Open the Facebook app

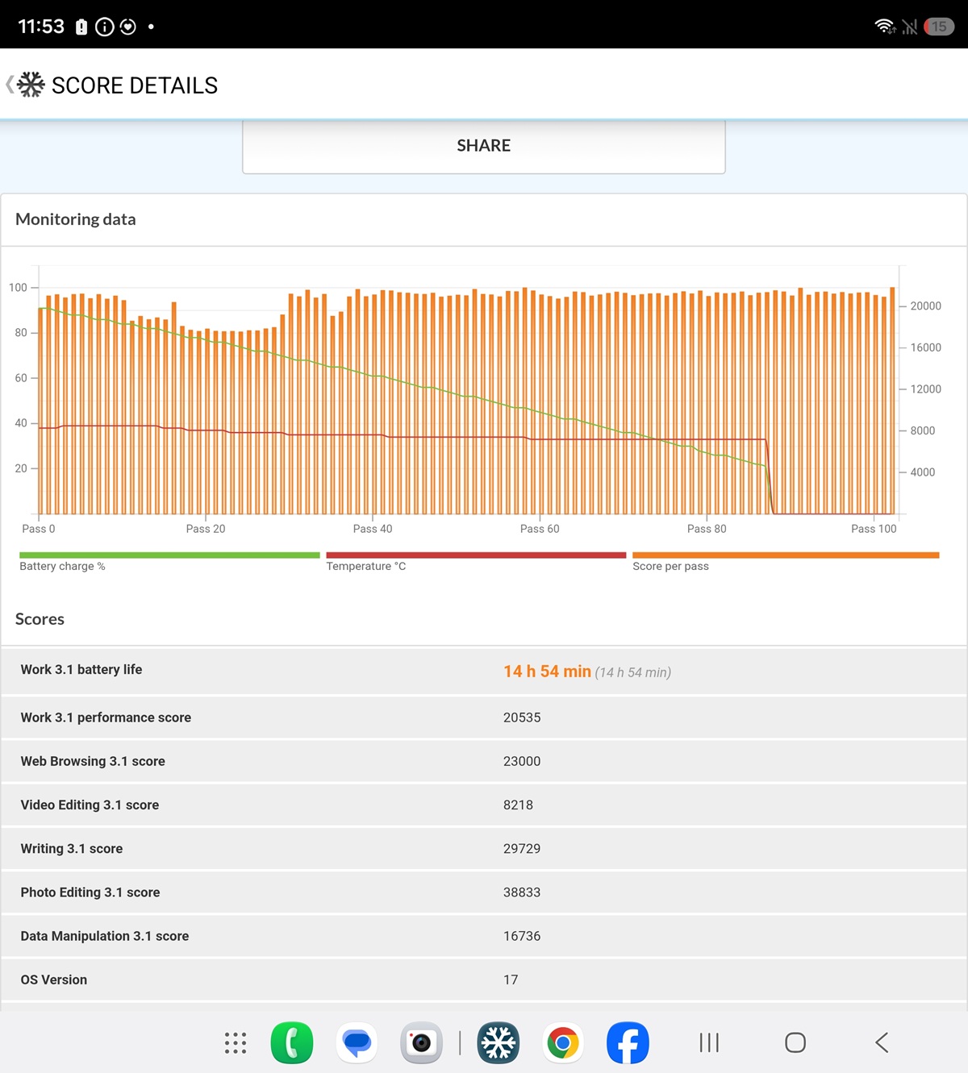coord(628,1042)
